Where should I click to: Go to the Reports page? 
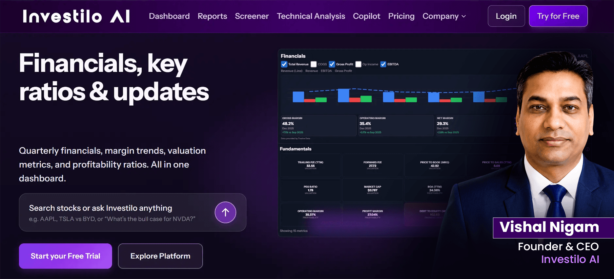point(212,16)
